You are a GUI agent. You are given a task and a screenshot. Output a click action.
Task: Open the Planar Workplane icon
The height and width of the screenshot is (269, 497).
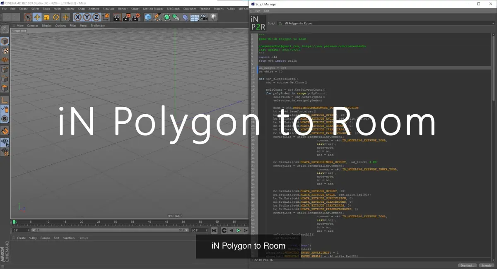click(5, 151)
